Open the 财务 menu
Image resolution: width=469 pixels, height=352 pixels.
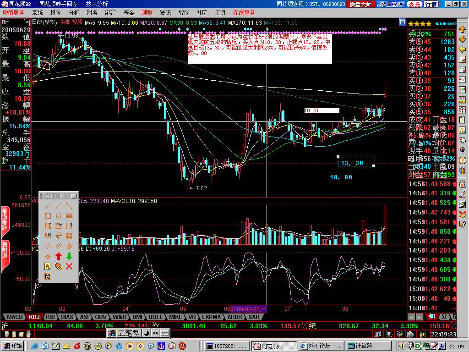[x=92, y=13]
